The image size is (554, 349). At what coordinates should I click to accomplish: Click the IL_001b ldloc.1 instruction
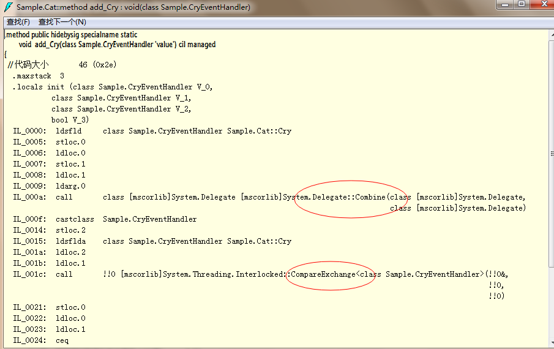click(50, 263)
